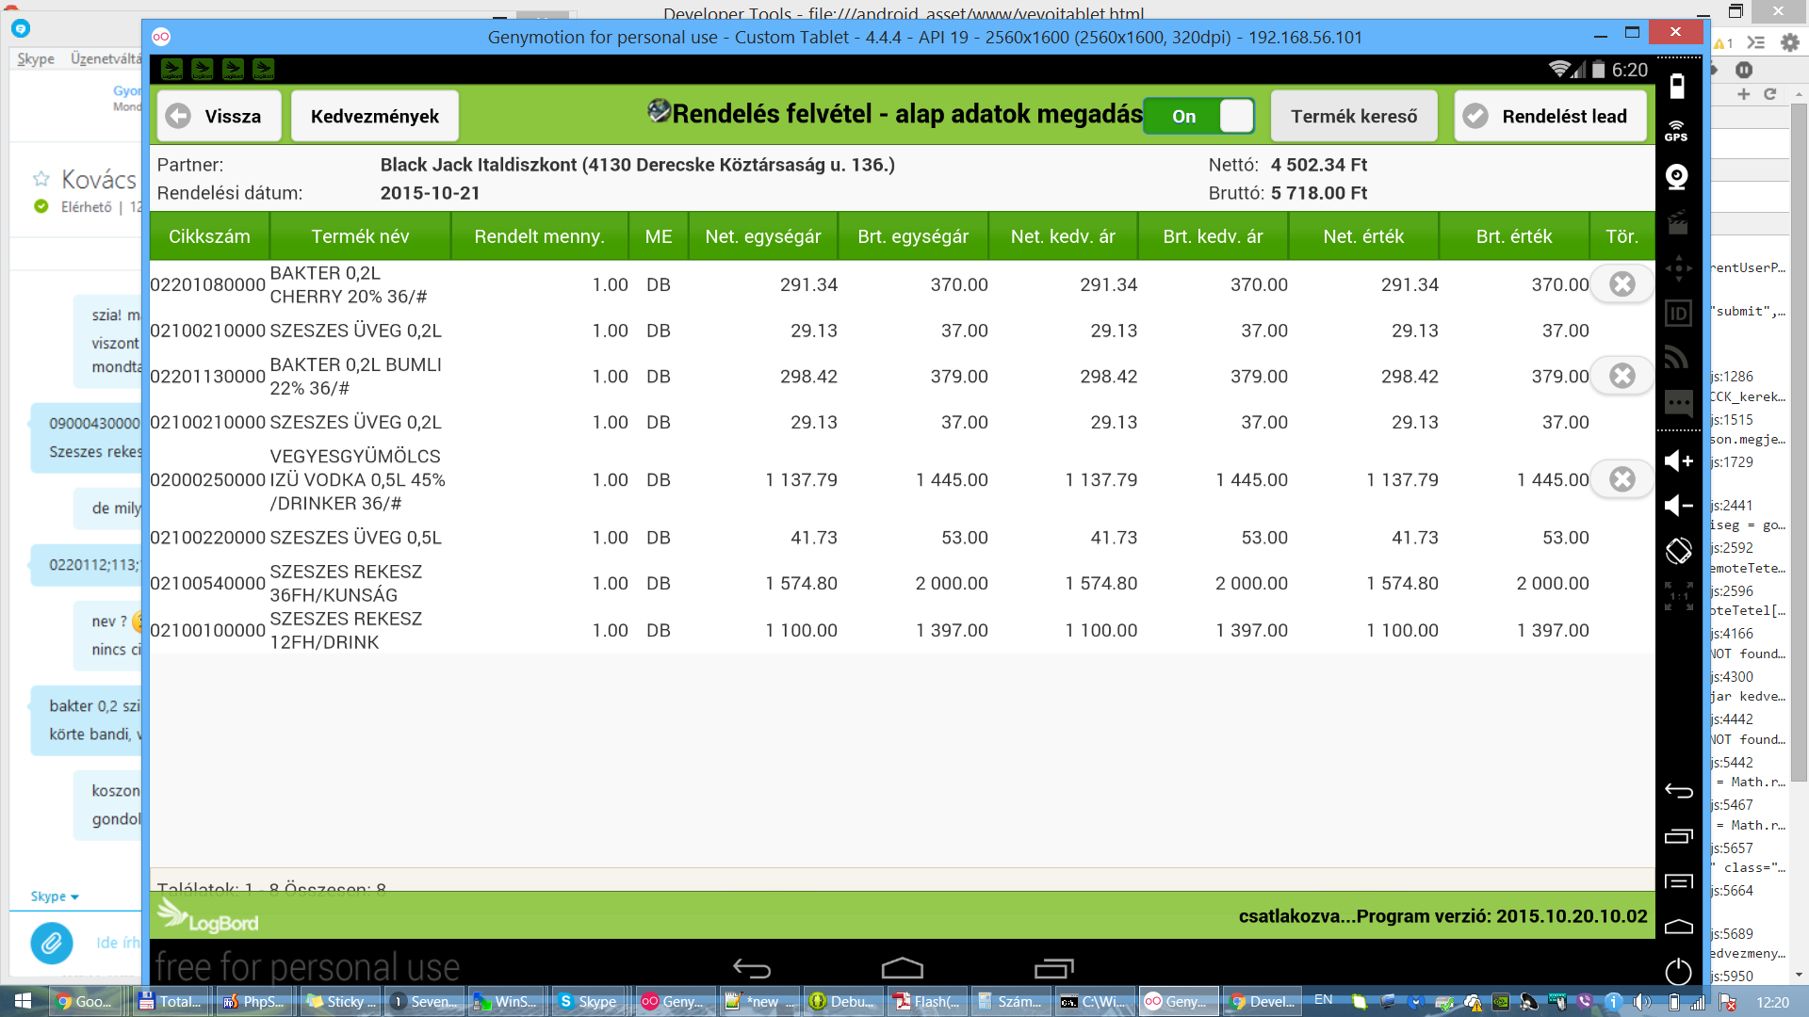Image resolution: width=1809 pixels, height=1017 pixels.
Task: Sort by Termék név column header
Action: click(360, 236)
